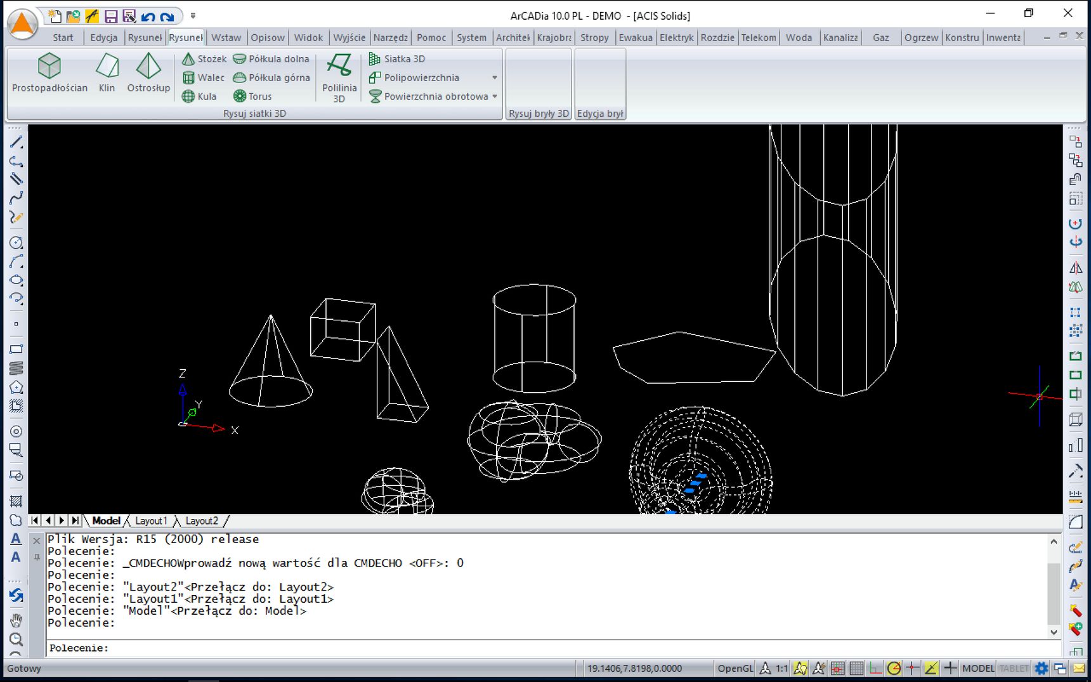
Task: Switch to the Layout1 tab
Action: [x=151, y=521]
